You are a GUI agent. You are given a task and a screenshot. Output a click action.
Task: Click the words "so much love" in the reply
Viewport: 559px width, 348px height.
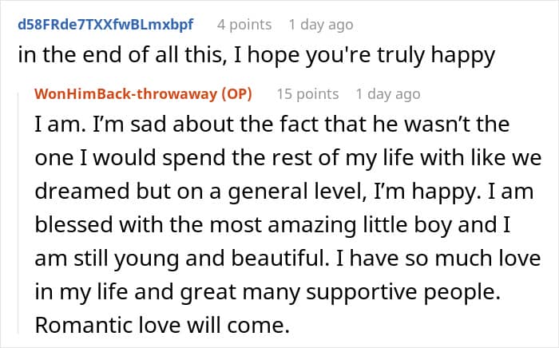coord(482,259)
